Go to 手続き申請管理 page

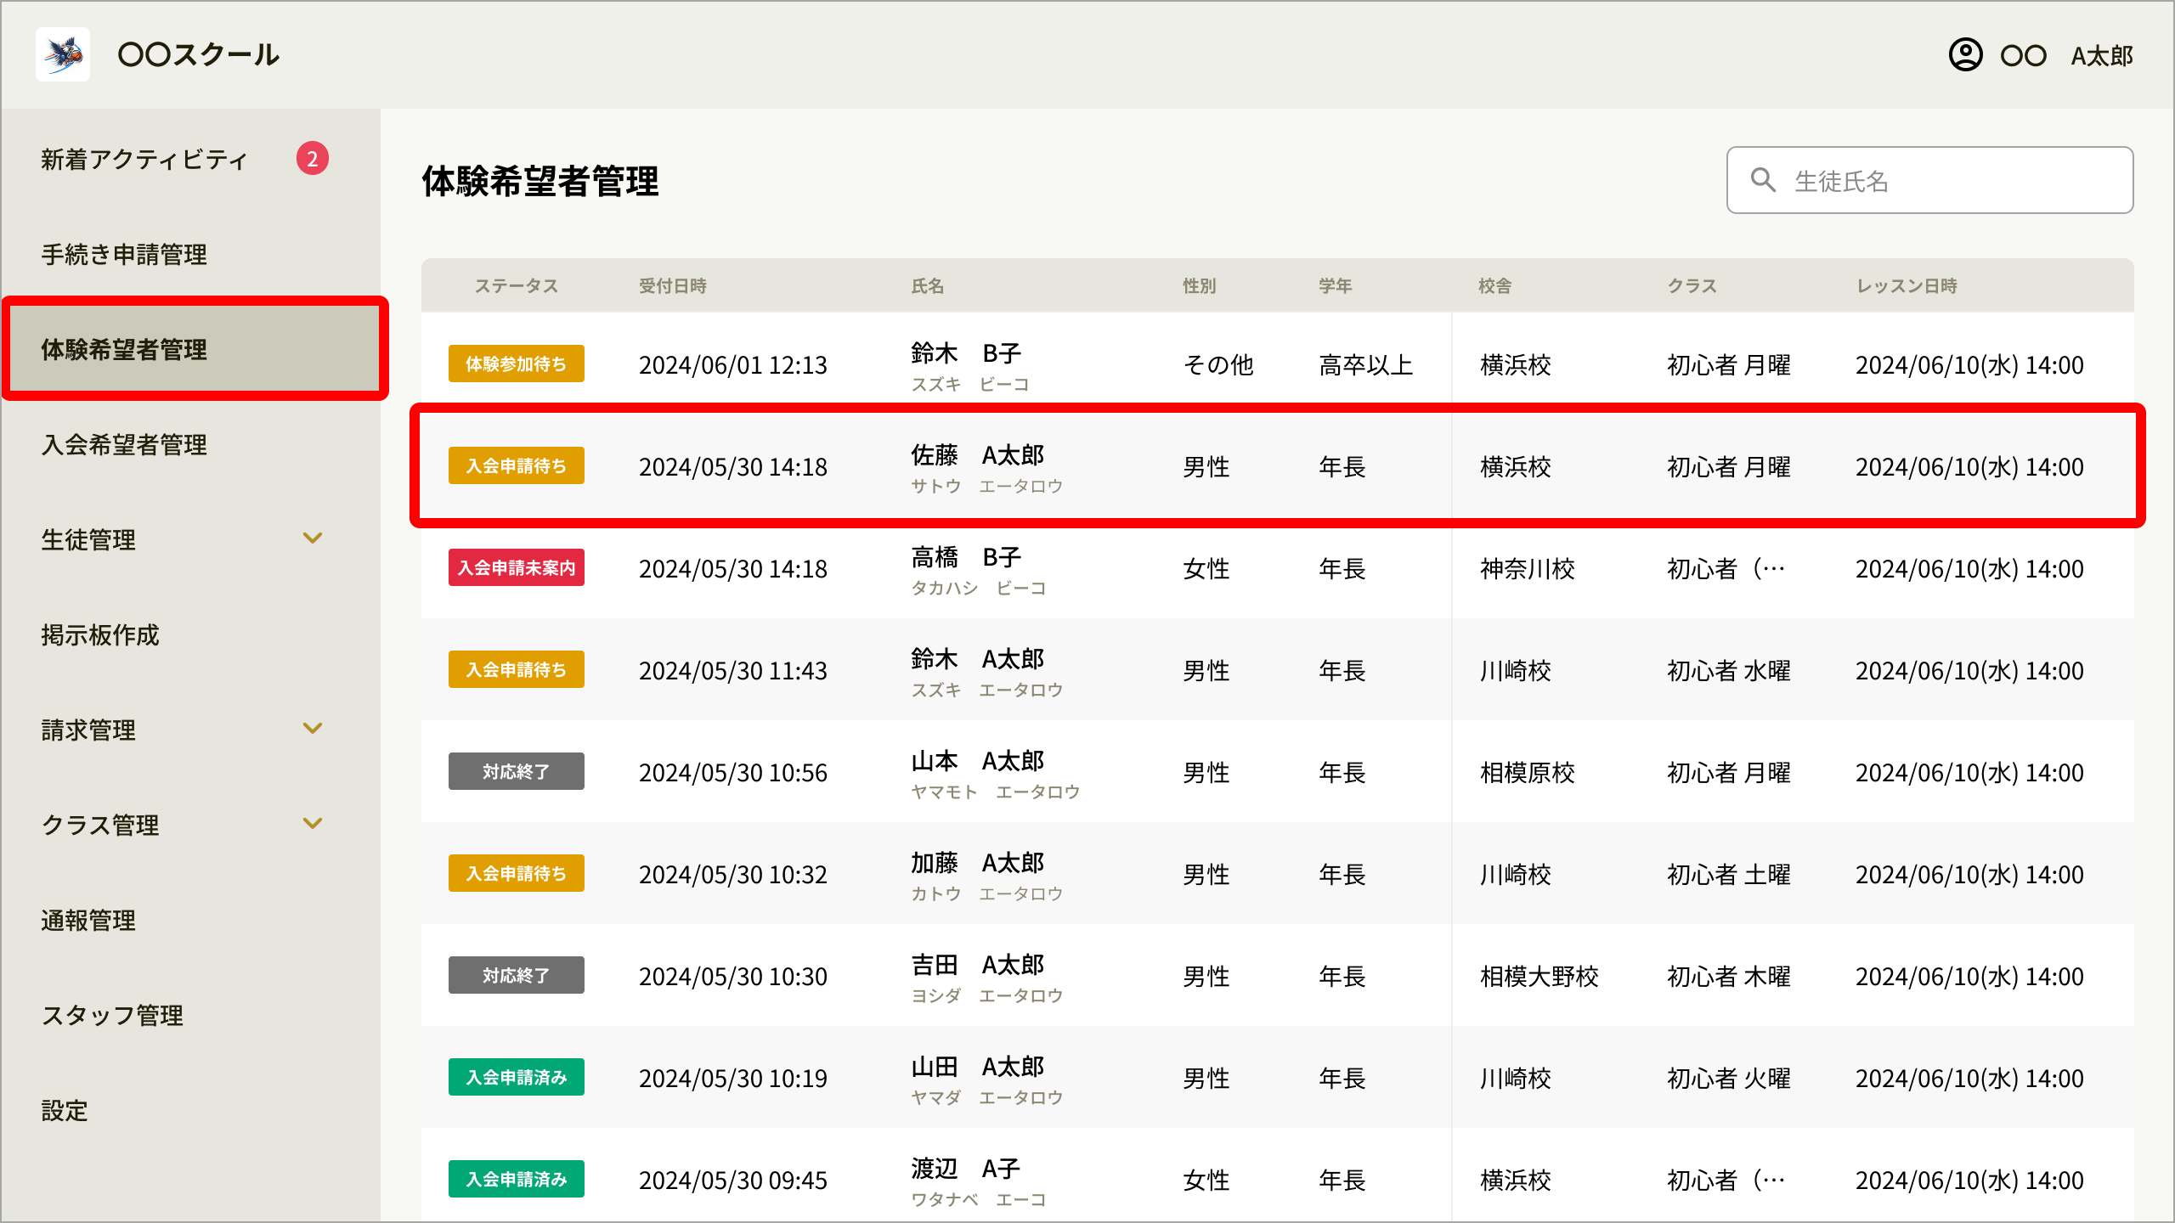pyautogui.click(x=124, y=254)
